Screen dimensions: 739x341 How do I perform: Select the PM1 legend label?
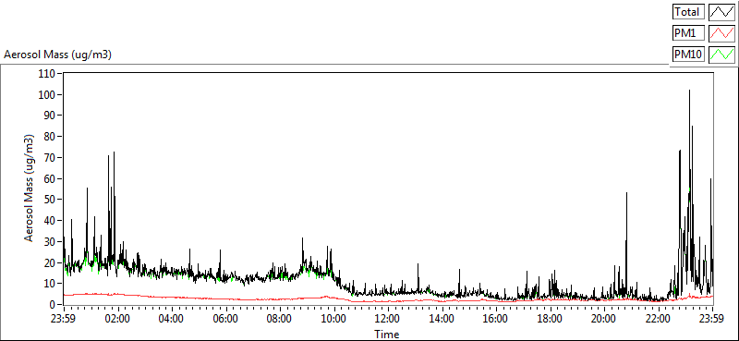point(688,33)
